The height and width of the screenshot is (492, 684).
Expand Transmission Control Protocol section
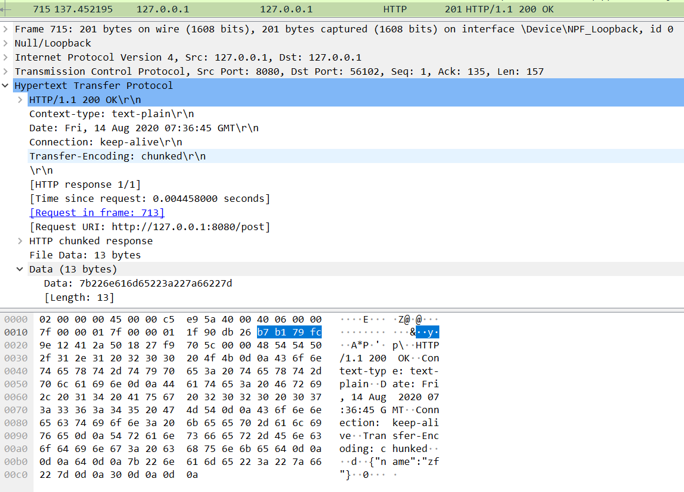[x=6, y=71]
